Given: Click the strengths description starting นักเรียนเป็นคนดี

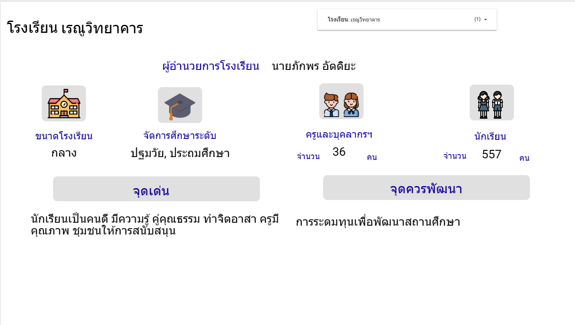Looking at the screenshot, I should [x=155, y=225].
